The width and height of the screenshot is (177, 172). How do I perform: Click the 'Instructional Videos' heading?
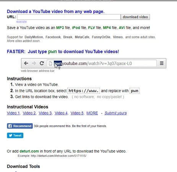tap(28, 107)
